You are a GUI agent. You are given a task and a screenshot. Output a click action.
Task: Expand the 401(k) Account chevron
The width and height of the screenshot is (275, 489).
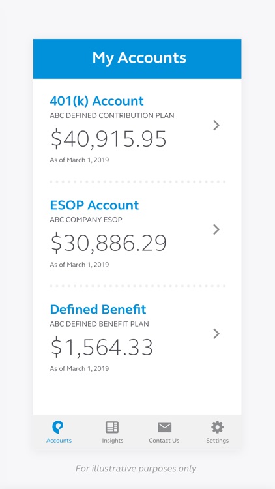point(216,125)
